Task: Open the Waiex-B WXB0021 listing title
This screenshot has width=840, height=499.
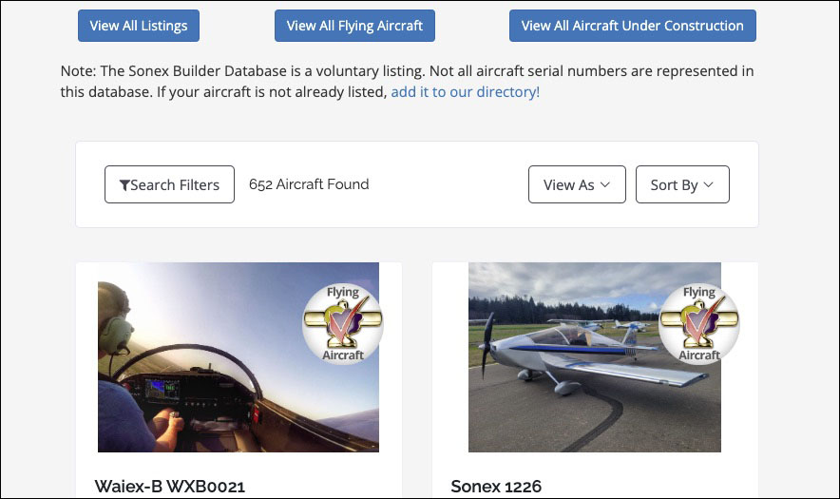Action: pos(170,486)
